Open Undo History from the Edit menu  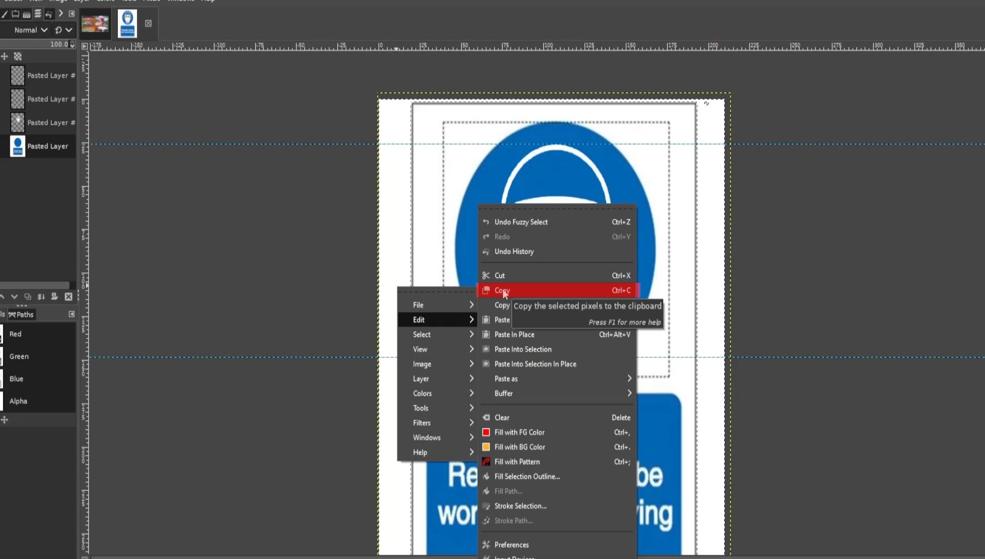point(557,252)
